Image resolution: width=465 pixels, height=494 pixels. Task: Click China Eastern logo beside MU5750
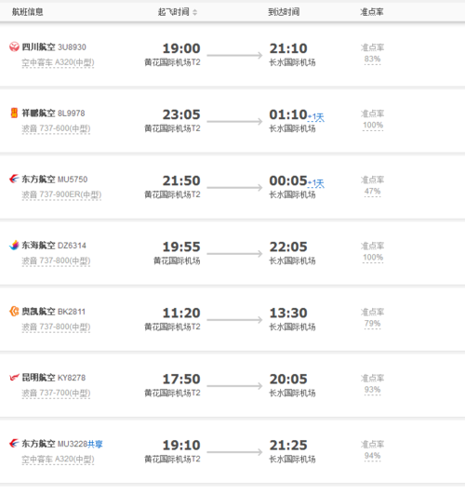(14, 179)
